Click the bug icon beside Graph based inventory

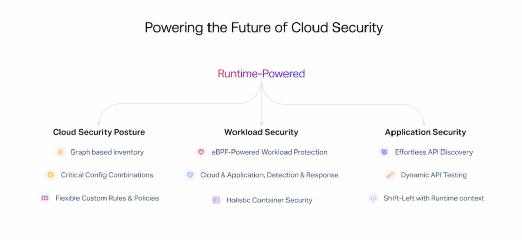[x=60, y=152]
